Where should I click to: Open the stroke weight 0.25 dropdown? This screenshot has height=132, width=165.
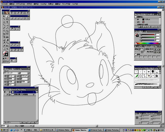[144, 49]
